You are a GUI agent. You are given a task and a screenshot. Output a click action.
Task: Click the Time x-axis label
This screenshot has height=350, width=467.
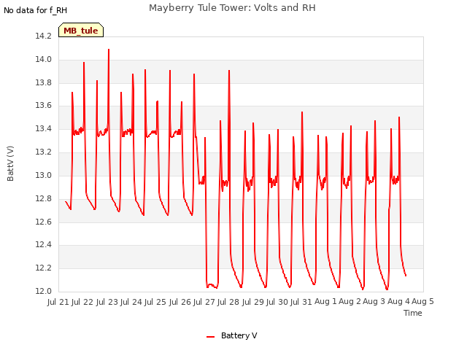point(412,313)
